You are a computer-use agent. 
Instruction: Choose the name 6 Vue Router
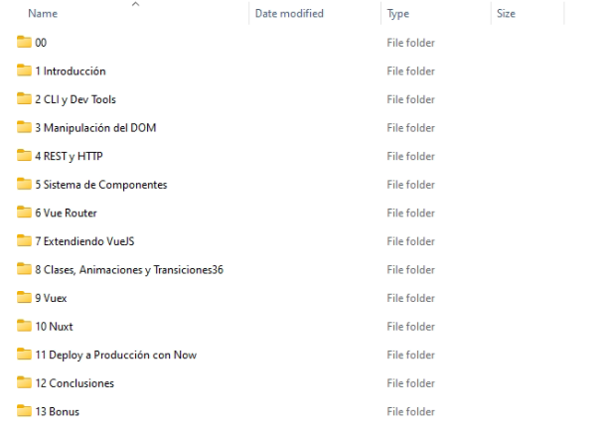click(x=66, y=213)
